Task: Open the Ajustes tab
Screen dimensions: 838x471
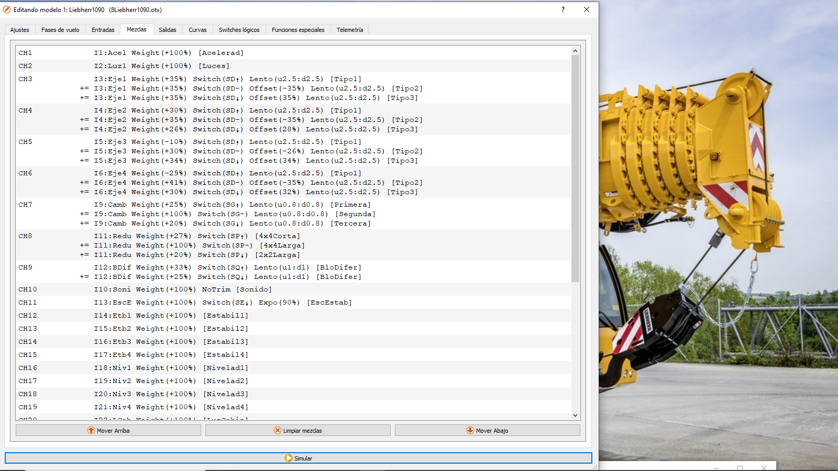Action: pyautogui.click(x=20, y=30)
